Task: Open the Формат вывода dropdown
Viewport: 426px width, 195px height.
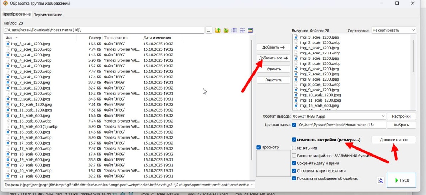Action: click(x=339, y=116)
